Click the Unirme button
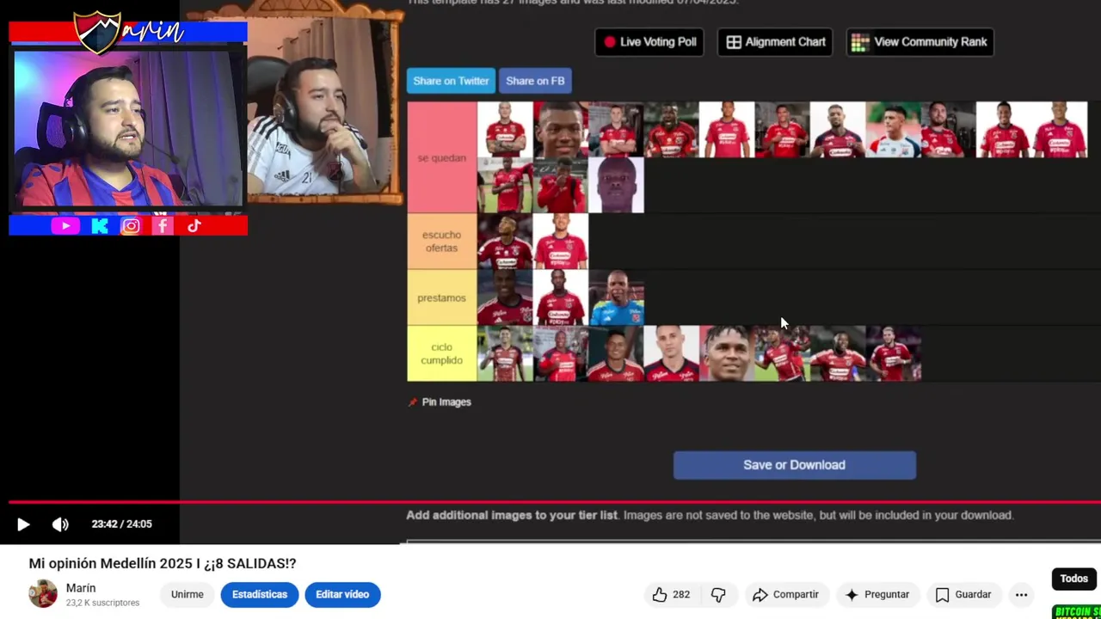The height and width of the screenshot is (619, 1101). (x=187, y=595)
